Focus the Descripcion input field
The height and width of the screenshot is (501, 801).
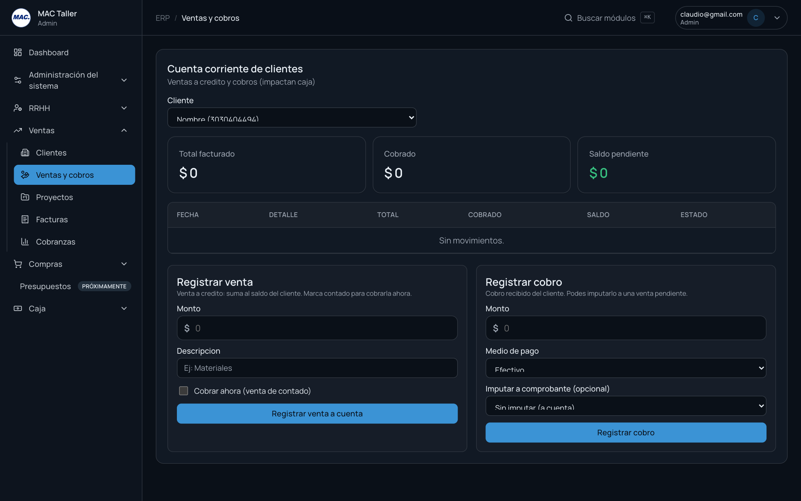[x=317, y=368]
